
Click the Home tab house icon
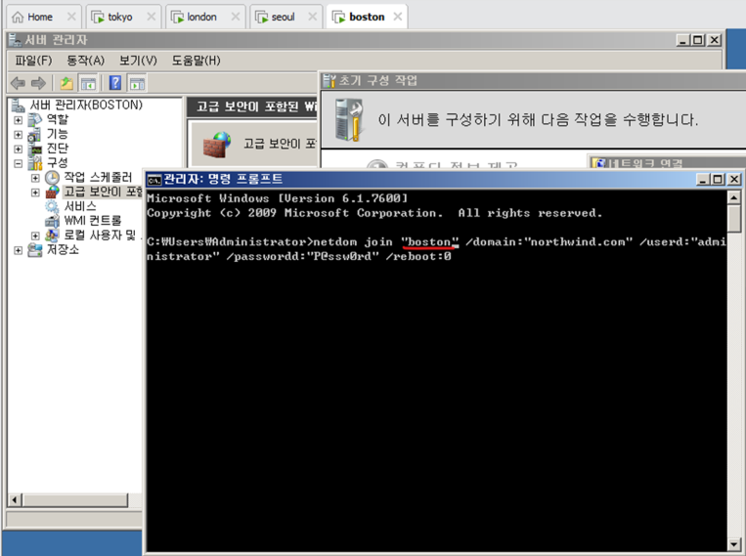pos(18,18)
